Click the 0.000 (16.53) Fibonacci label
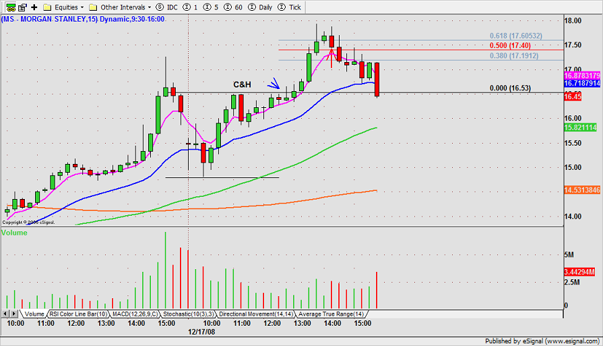 pyautogui.click(x=510, y=88)
